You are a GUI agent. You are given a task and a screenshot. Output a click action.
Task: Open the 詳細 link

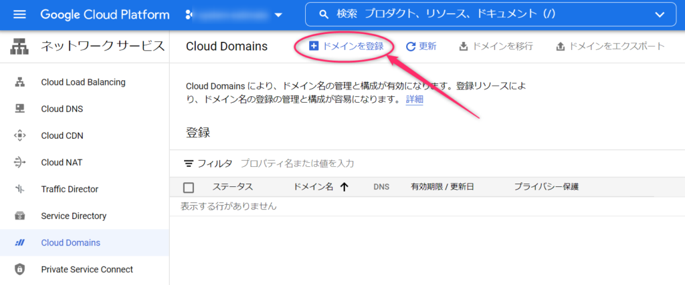(414, 99)
